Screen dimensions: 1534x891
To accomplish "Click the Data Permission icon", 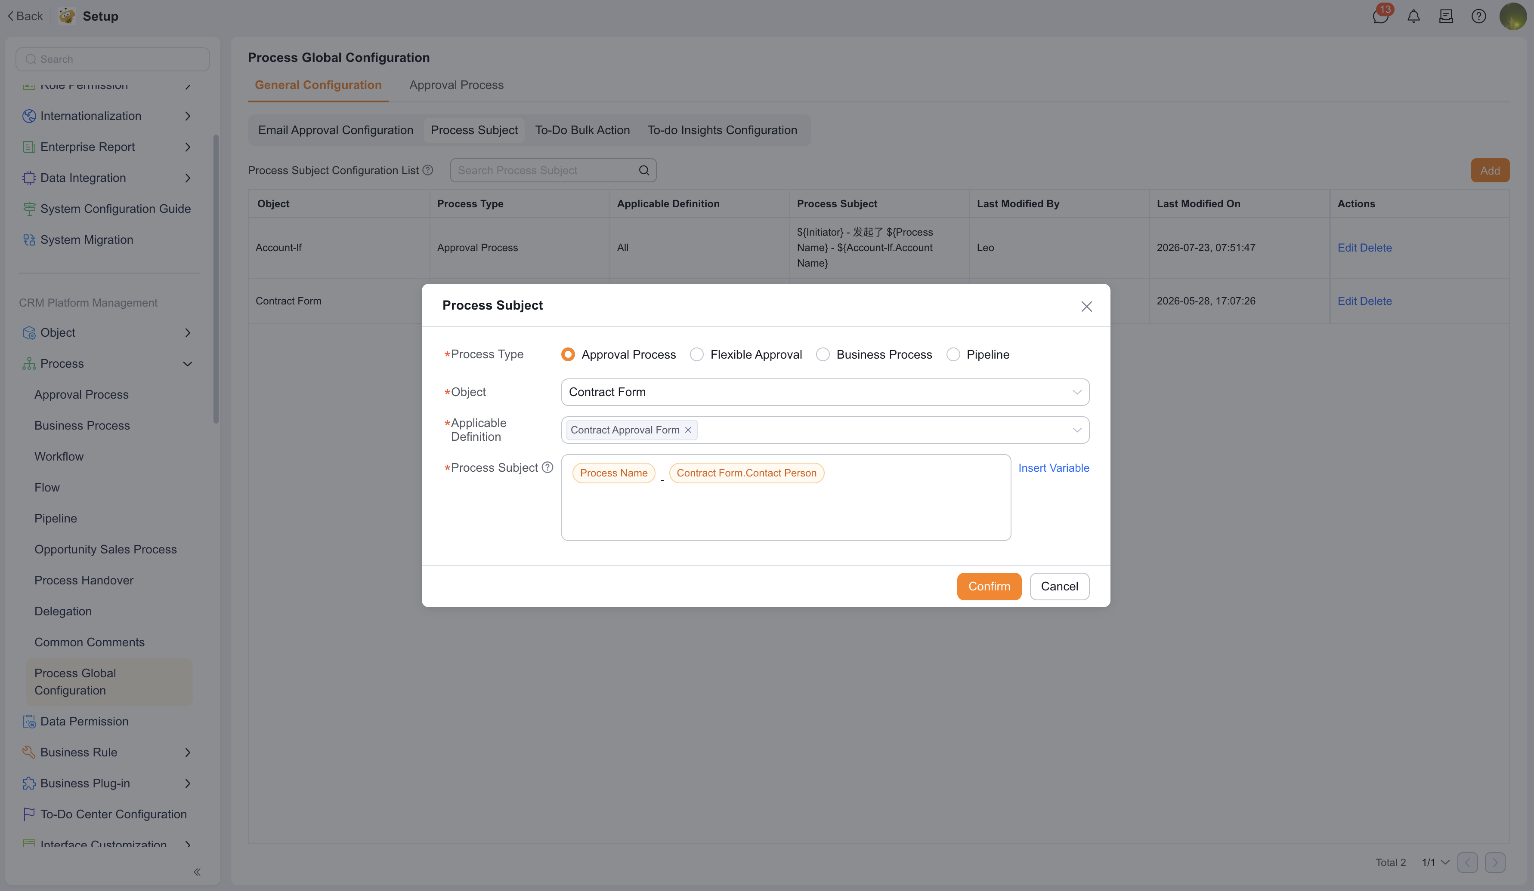I will (x=28, y=721).
